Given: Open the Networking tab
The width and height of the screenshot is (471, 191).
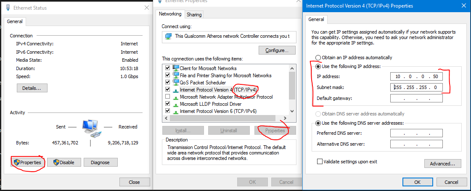Looking at the screenshot, I should tap(170, 14).
